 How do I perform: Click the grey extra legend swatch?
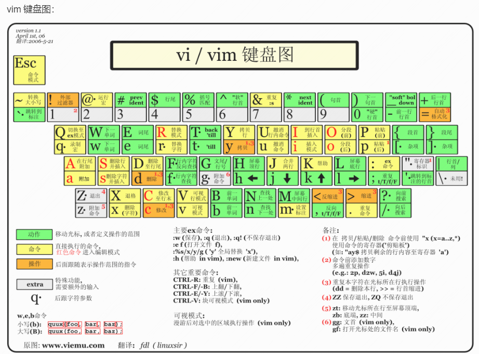tap(34, 284)
